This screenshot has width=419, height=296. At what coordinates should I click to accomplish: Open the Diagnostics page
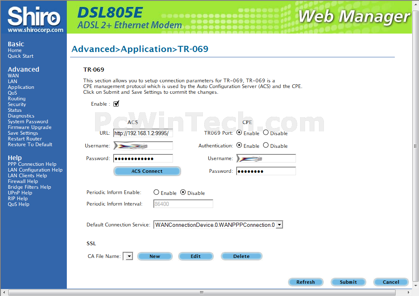coord(21,116)
